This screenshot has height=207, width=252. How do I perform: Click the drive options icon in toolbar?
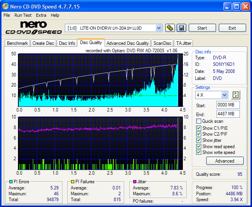coord(170,28)
